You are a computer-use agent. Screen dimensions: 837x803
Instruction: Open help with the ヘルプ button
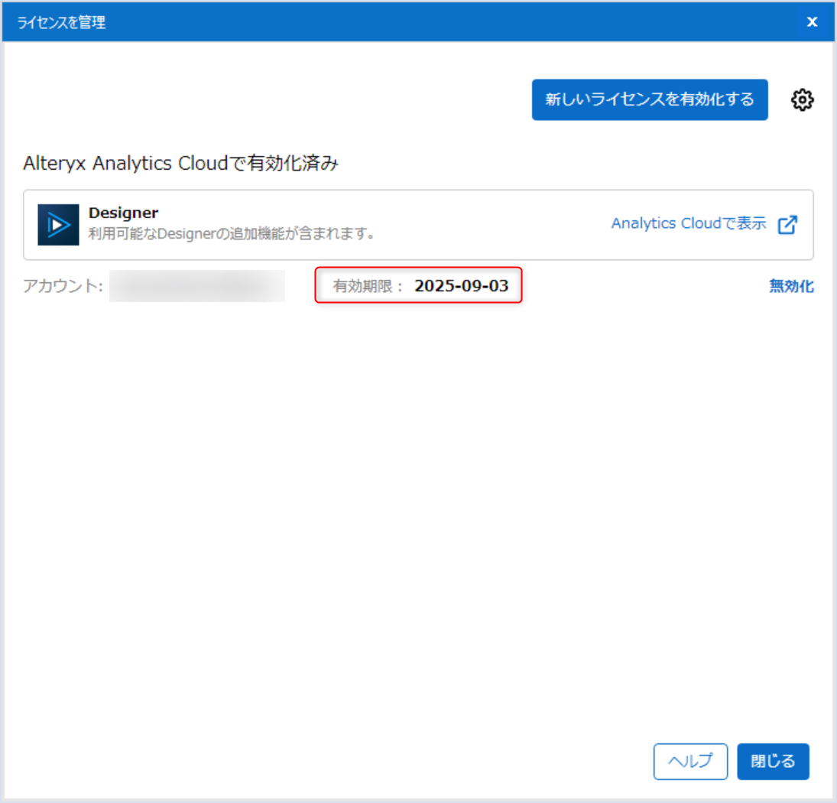click(690, 761)
